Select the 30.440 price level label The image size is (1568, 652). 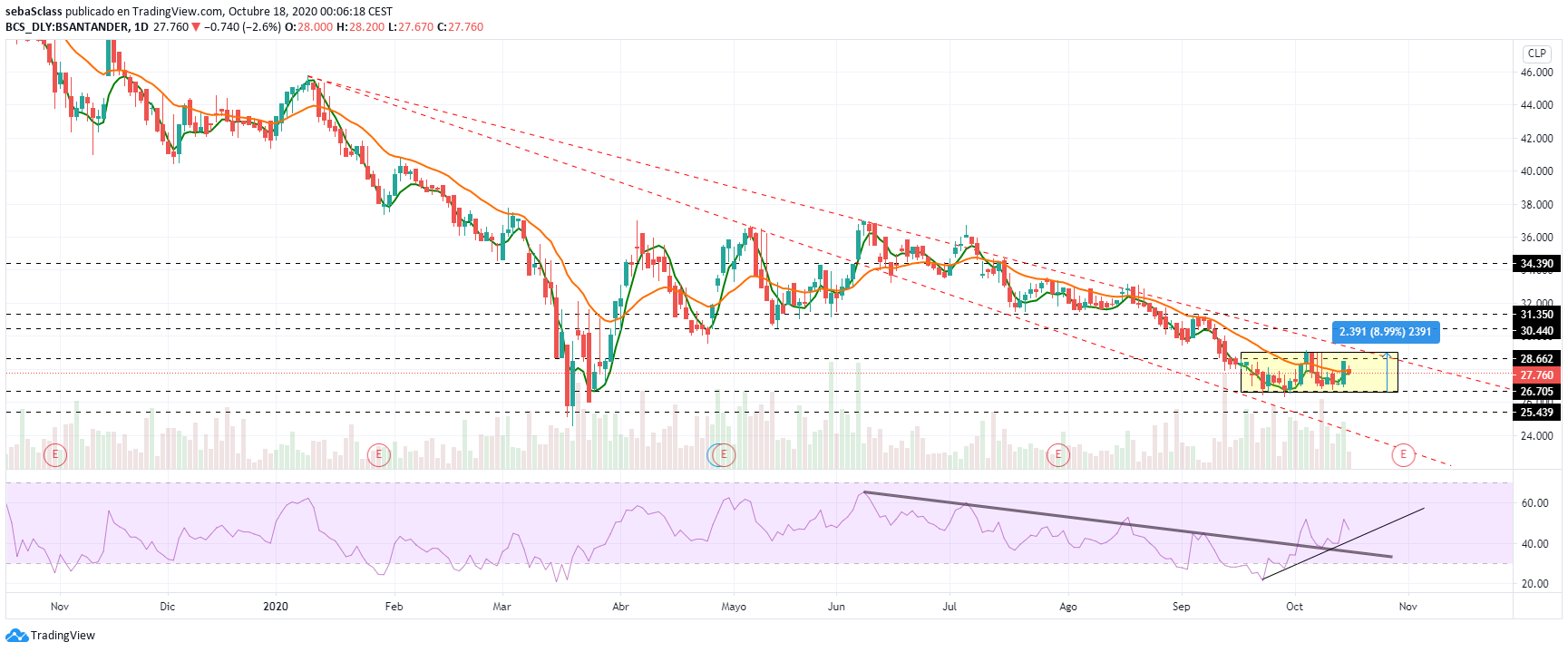tap(1537, 331)
